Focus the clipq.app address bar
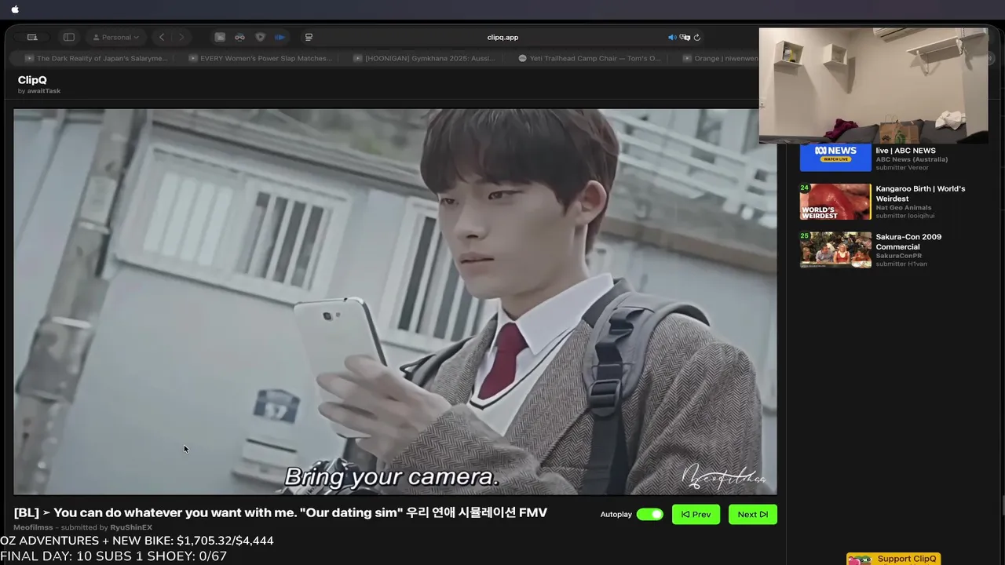This screenshot has height=565, width=1005. pyautogui.click(x=502, y=37)
